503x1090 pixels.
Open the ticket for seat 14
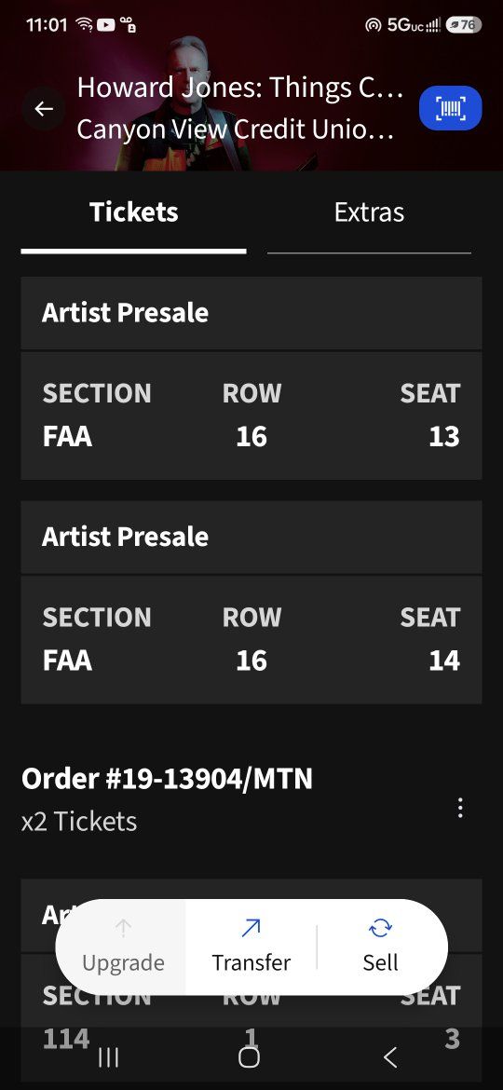click(x=251, y=639)
